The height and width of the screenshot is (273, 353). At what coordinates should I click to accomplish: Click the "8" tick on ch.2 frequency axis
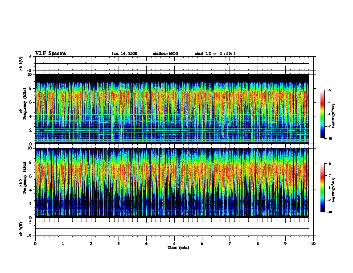(31, 162)
